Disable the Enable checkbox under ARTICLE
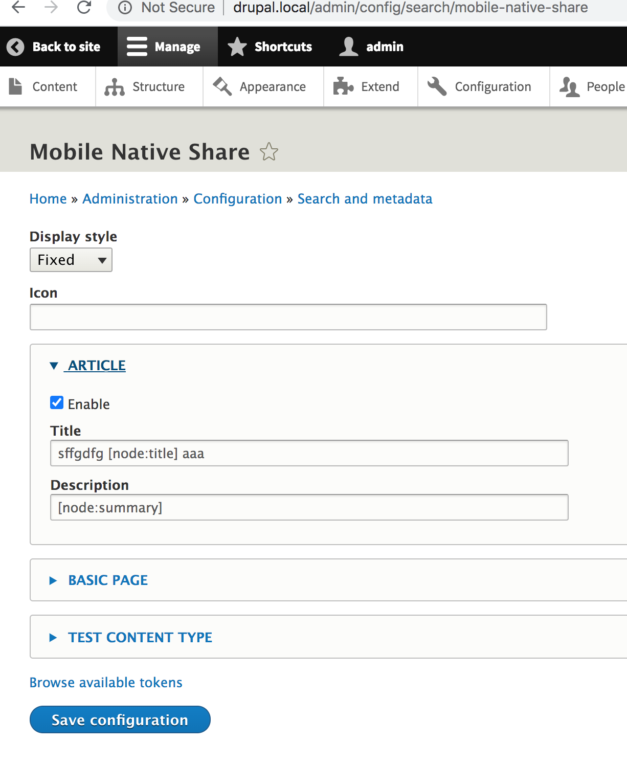The width and height of the screenshot is (627, 765). click(x=56, y=402)
